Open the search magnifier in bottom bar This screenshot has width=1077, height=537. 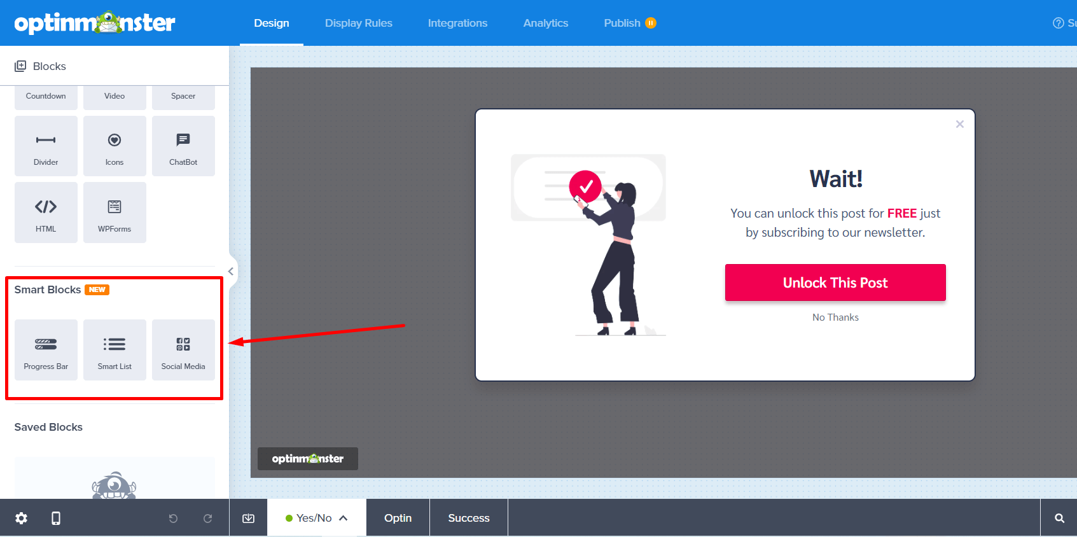pyautogui.click(x=1059, y=519)
